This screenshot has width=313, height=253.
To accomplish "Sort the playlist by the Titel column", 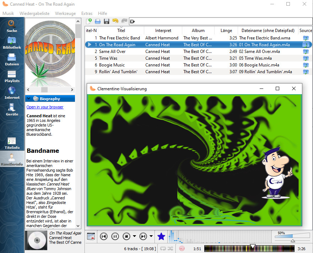I will (x=121, y=31).
